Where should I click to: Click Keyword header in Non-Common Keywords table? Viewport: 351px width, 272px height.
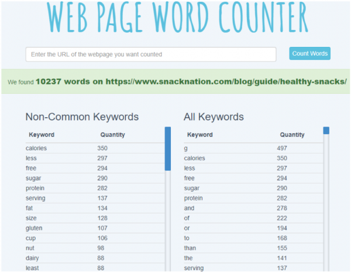(x=42, y=135)
